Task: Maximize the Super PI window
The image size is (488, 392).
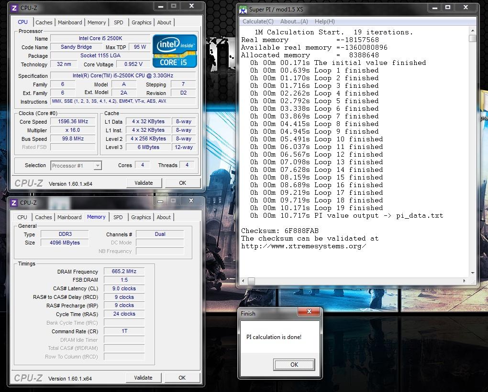Action: click(x=448, y=8)
